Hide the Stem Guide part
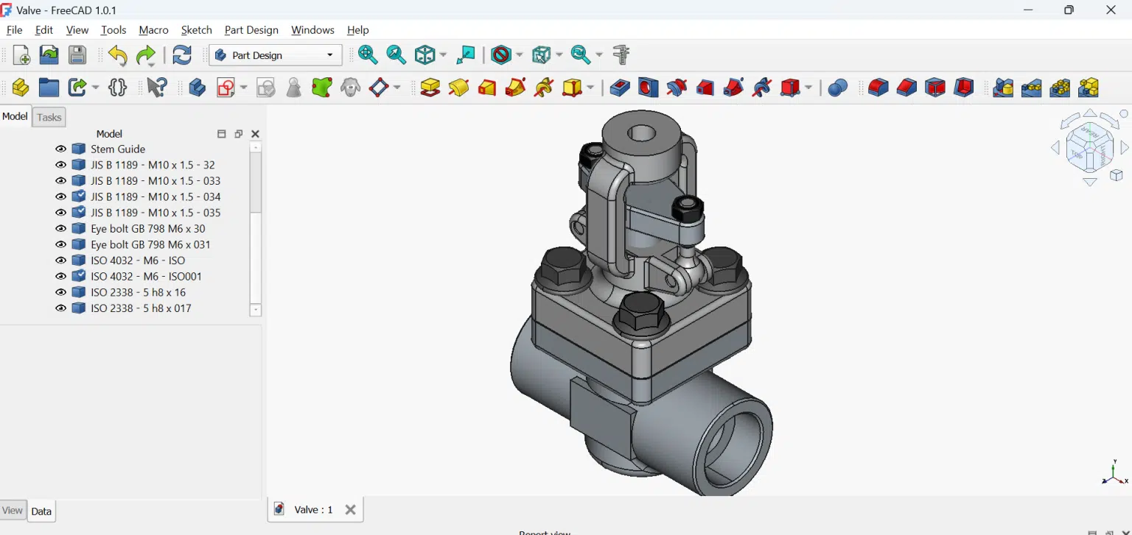Image resolution: width=1132 pixels, height=535 pixels. pyautogui.click(x=61, y=148)
